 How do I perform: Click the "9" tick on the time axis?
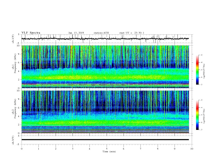coord(175,149)
